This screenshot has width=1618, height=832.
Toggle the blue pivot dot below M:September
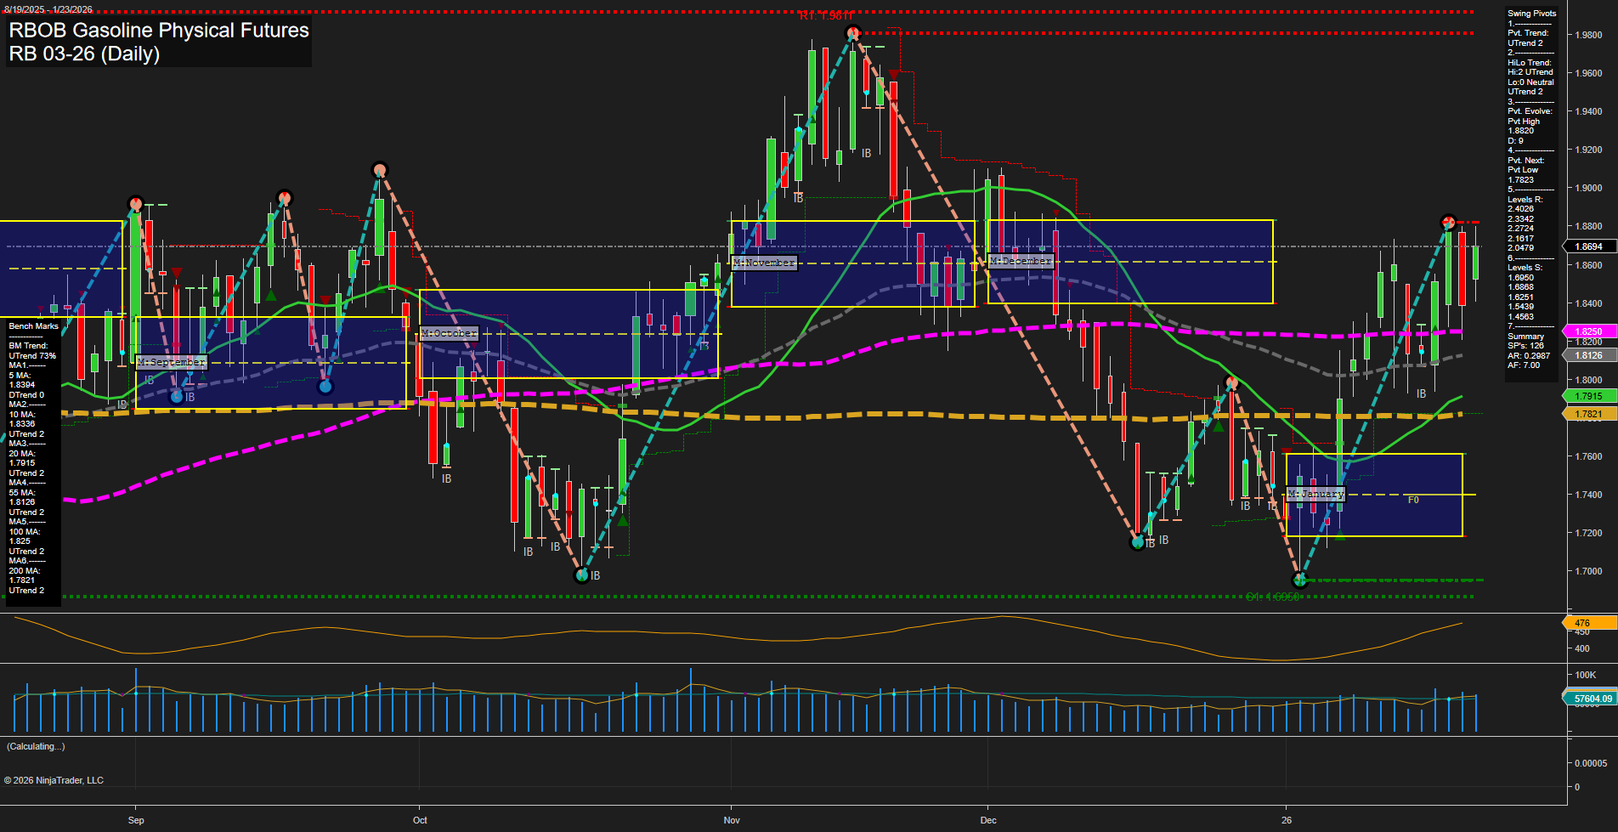tap(176, 395)
